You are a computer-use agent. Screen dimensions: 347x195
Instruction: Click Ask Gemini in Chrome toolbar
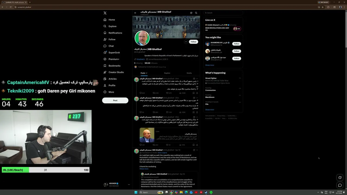tap(323, 2)
